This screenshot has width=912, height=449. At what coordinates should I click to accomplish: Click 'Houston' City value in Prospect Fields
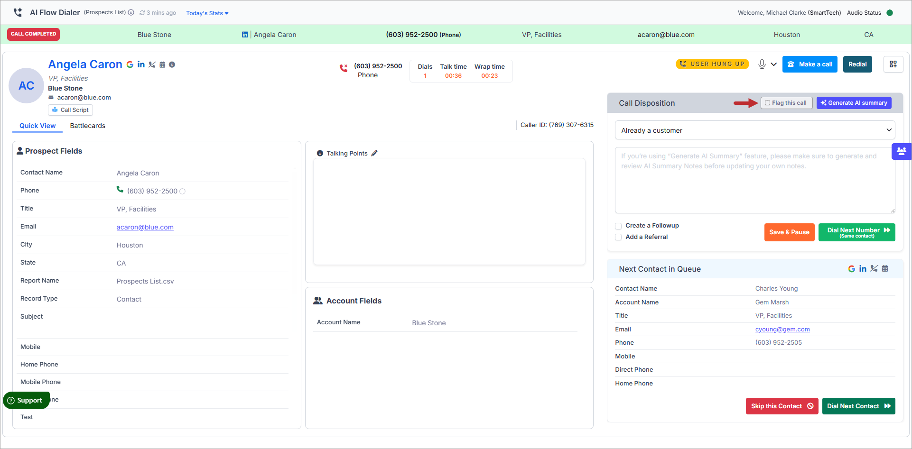pos(130,245)
